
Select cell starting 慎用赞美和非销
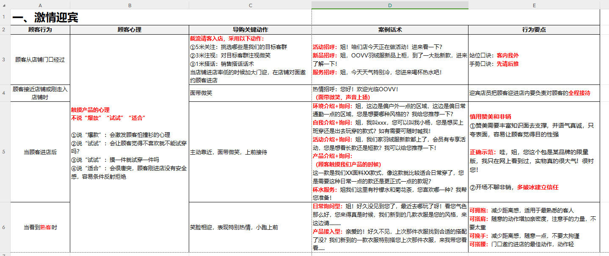click(534, 152)
